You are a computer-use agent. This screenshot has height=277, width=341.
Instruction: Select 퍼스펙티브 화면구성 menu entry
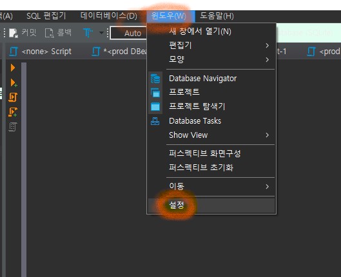[211, 153]
